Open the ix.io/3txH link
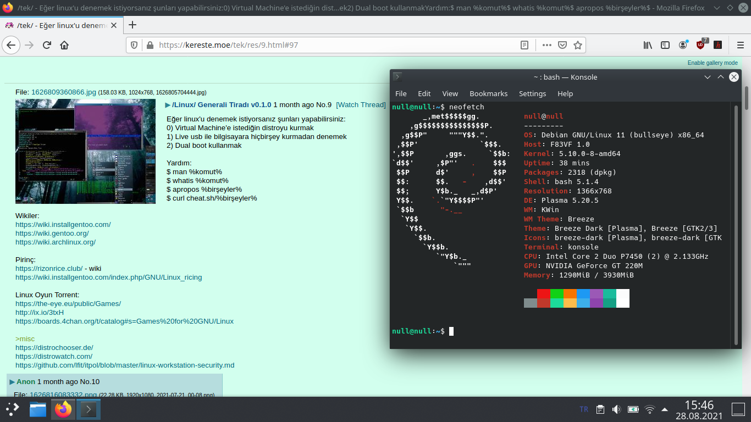 pos(40,312)
